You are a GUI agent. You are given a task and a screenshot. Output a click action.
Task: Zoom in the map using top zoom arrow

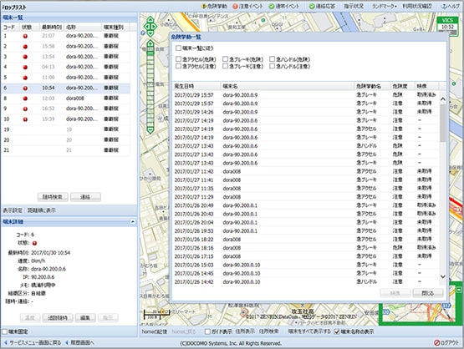[x=150, y=44]
